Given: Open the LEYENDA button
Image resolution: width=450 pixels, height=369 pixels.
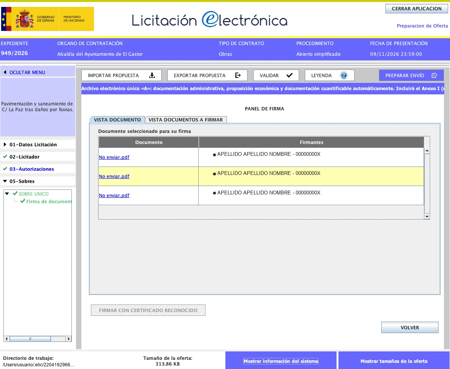Looking at the screenshot, I should point(329,76).
